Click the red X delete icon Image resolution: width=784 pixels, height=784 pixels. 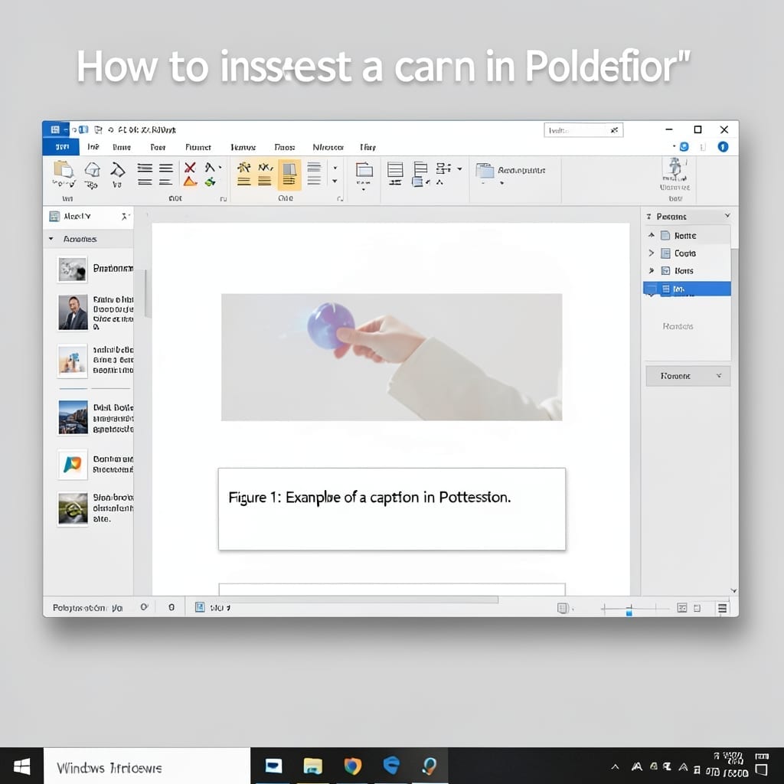tap(190, 168)
